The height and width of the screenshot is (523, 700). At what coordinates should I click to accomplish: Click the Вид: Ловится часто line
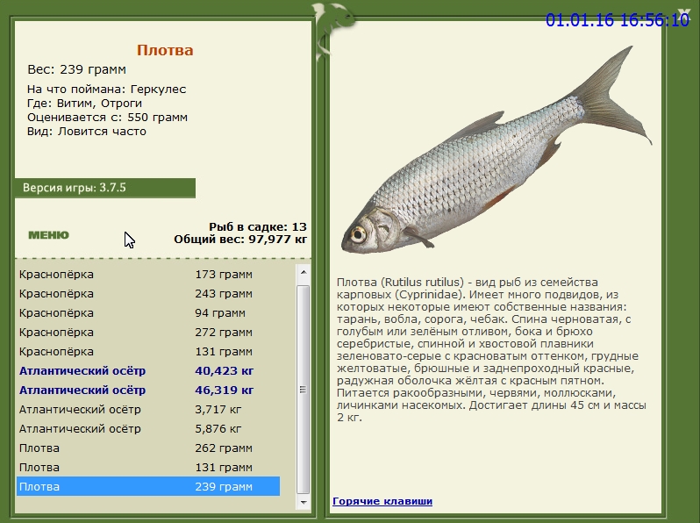tap(87, 132)
